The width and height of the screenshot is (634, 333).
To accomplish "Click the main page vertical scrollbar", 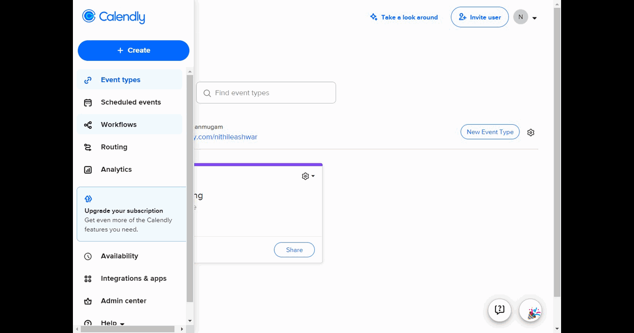I will point(557,152).
